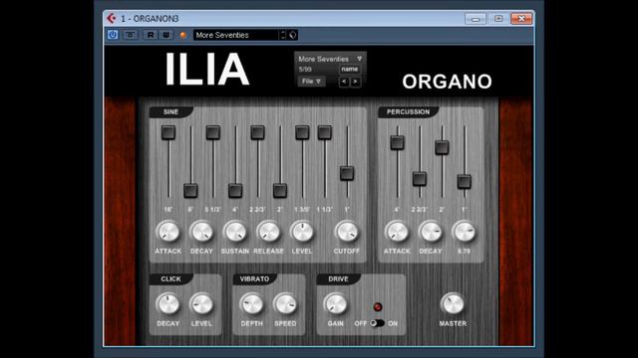Click the percussion 1' slider handle
The height and width of the screenshot is (358, 638).
465,181
